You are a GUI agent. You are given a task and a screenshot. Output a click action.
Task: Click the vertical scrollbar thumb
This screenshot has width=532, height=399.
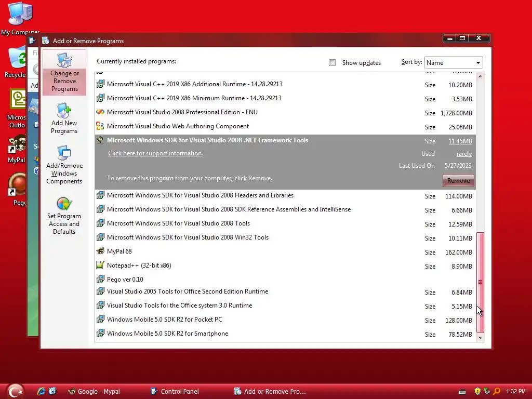tap(480, 282)
